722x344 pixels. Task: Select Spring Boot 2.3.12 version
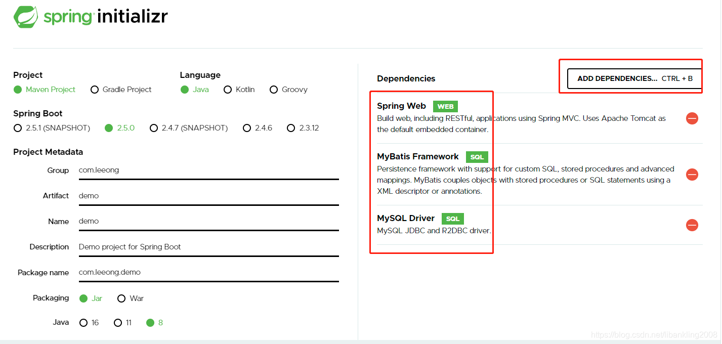[x=303, y=128]
